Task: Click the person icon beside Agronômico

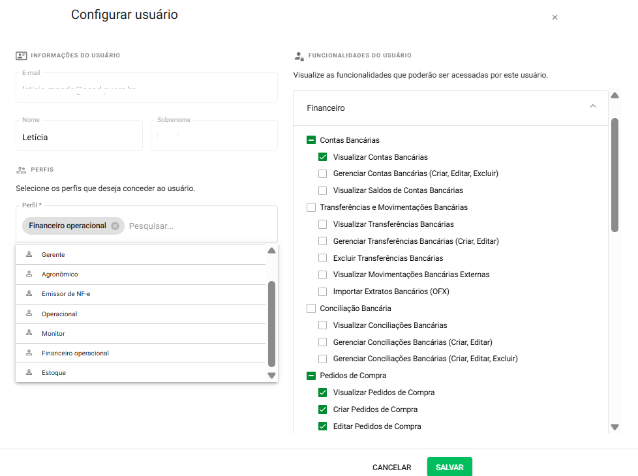Action: tap(29, 275)
